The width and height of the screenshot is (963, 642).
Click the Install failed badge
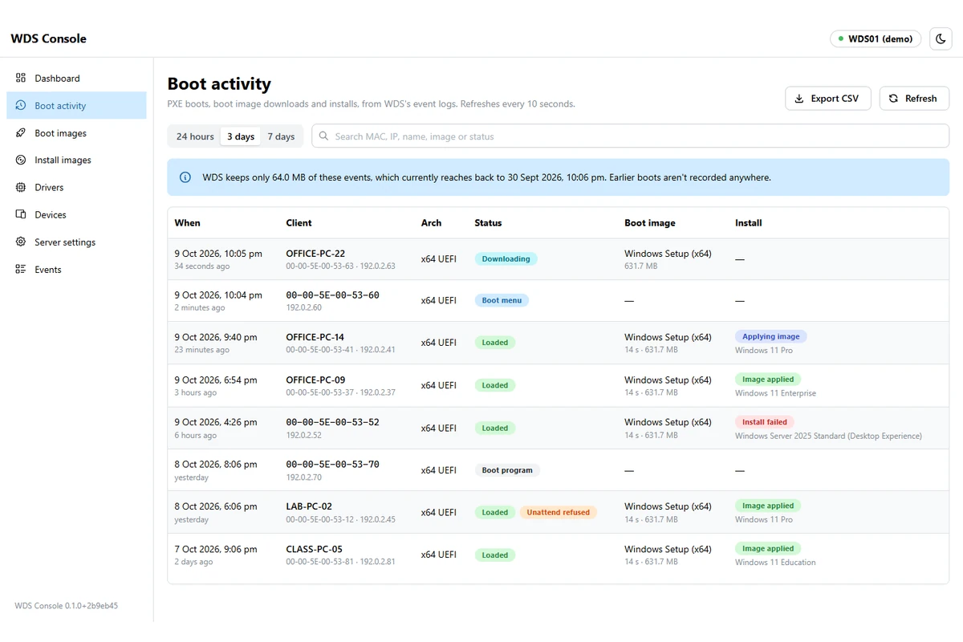[765, 421]
